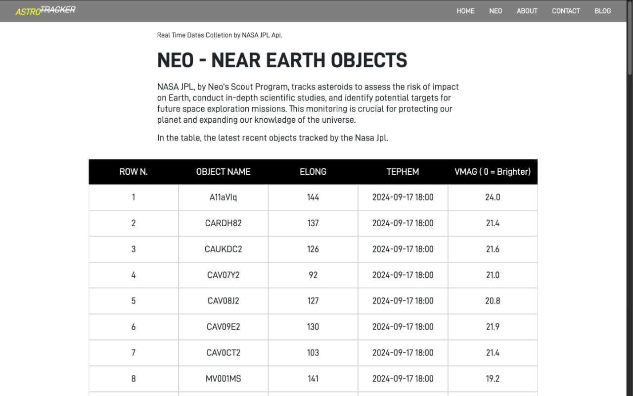
Task: Select the TEPHEM column header
Action: pyautogui.click(x=403, y=172)
